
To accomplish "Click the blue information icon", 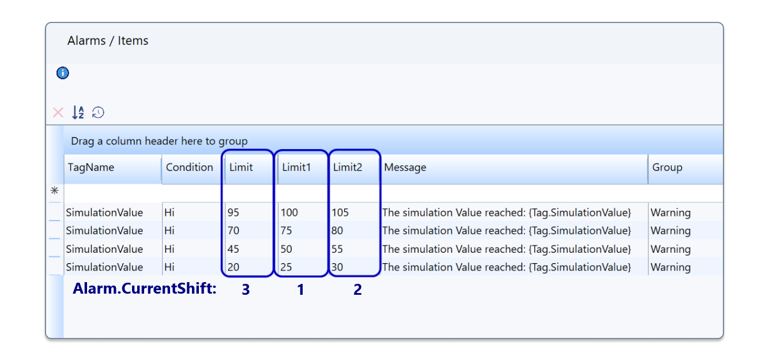I will click(63, 73).
